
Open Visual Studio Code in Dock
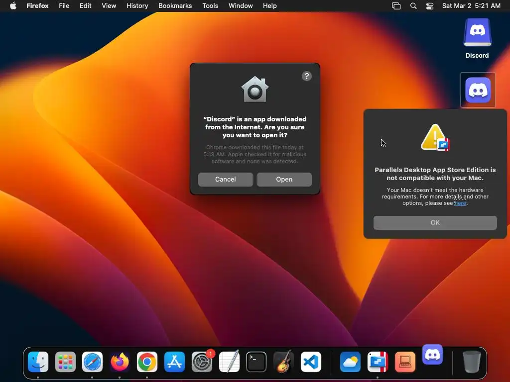(x=311, y=362)
